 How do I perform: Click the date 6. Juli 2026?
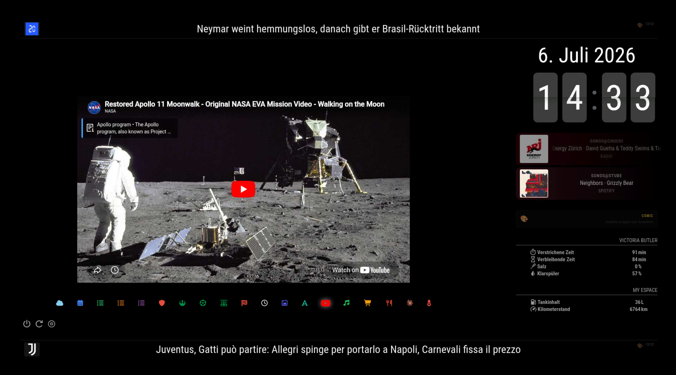pos(587,55)
